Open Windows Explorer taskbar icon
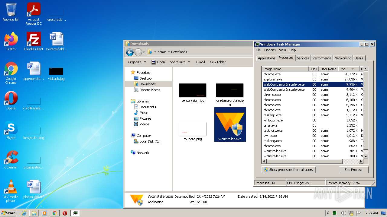The width and height of the screenshot is (387, 217). [34, 213]
